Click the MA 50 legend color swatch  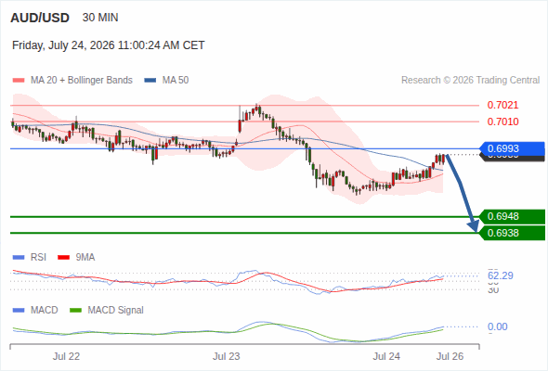click(x=150, y=81)
